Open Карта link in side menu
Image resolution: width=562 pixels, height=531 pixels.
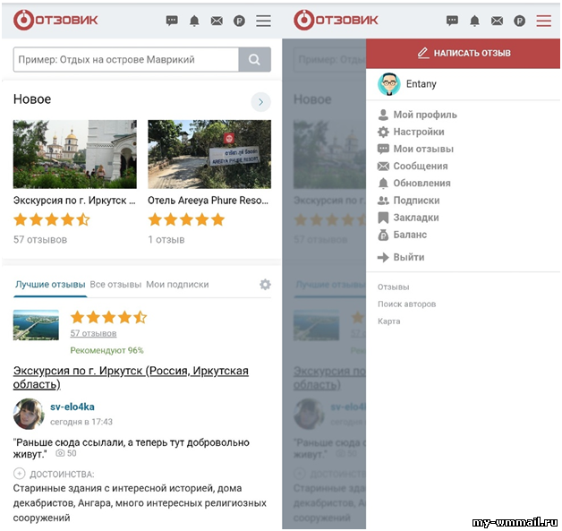(389, 321)
